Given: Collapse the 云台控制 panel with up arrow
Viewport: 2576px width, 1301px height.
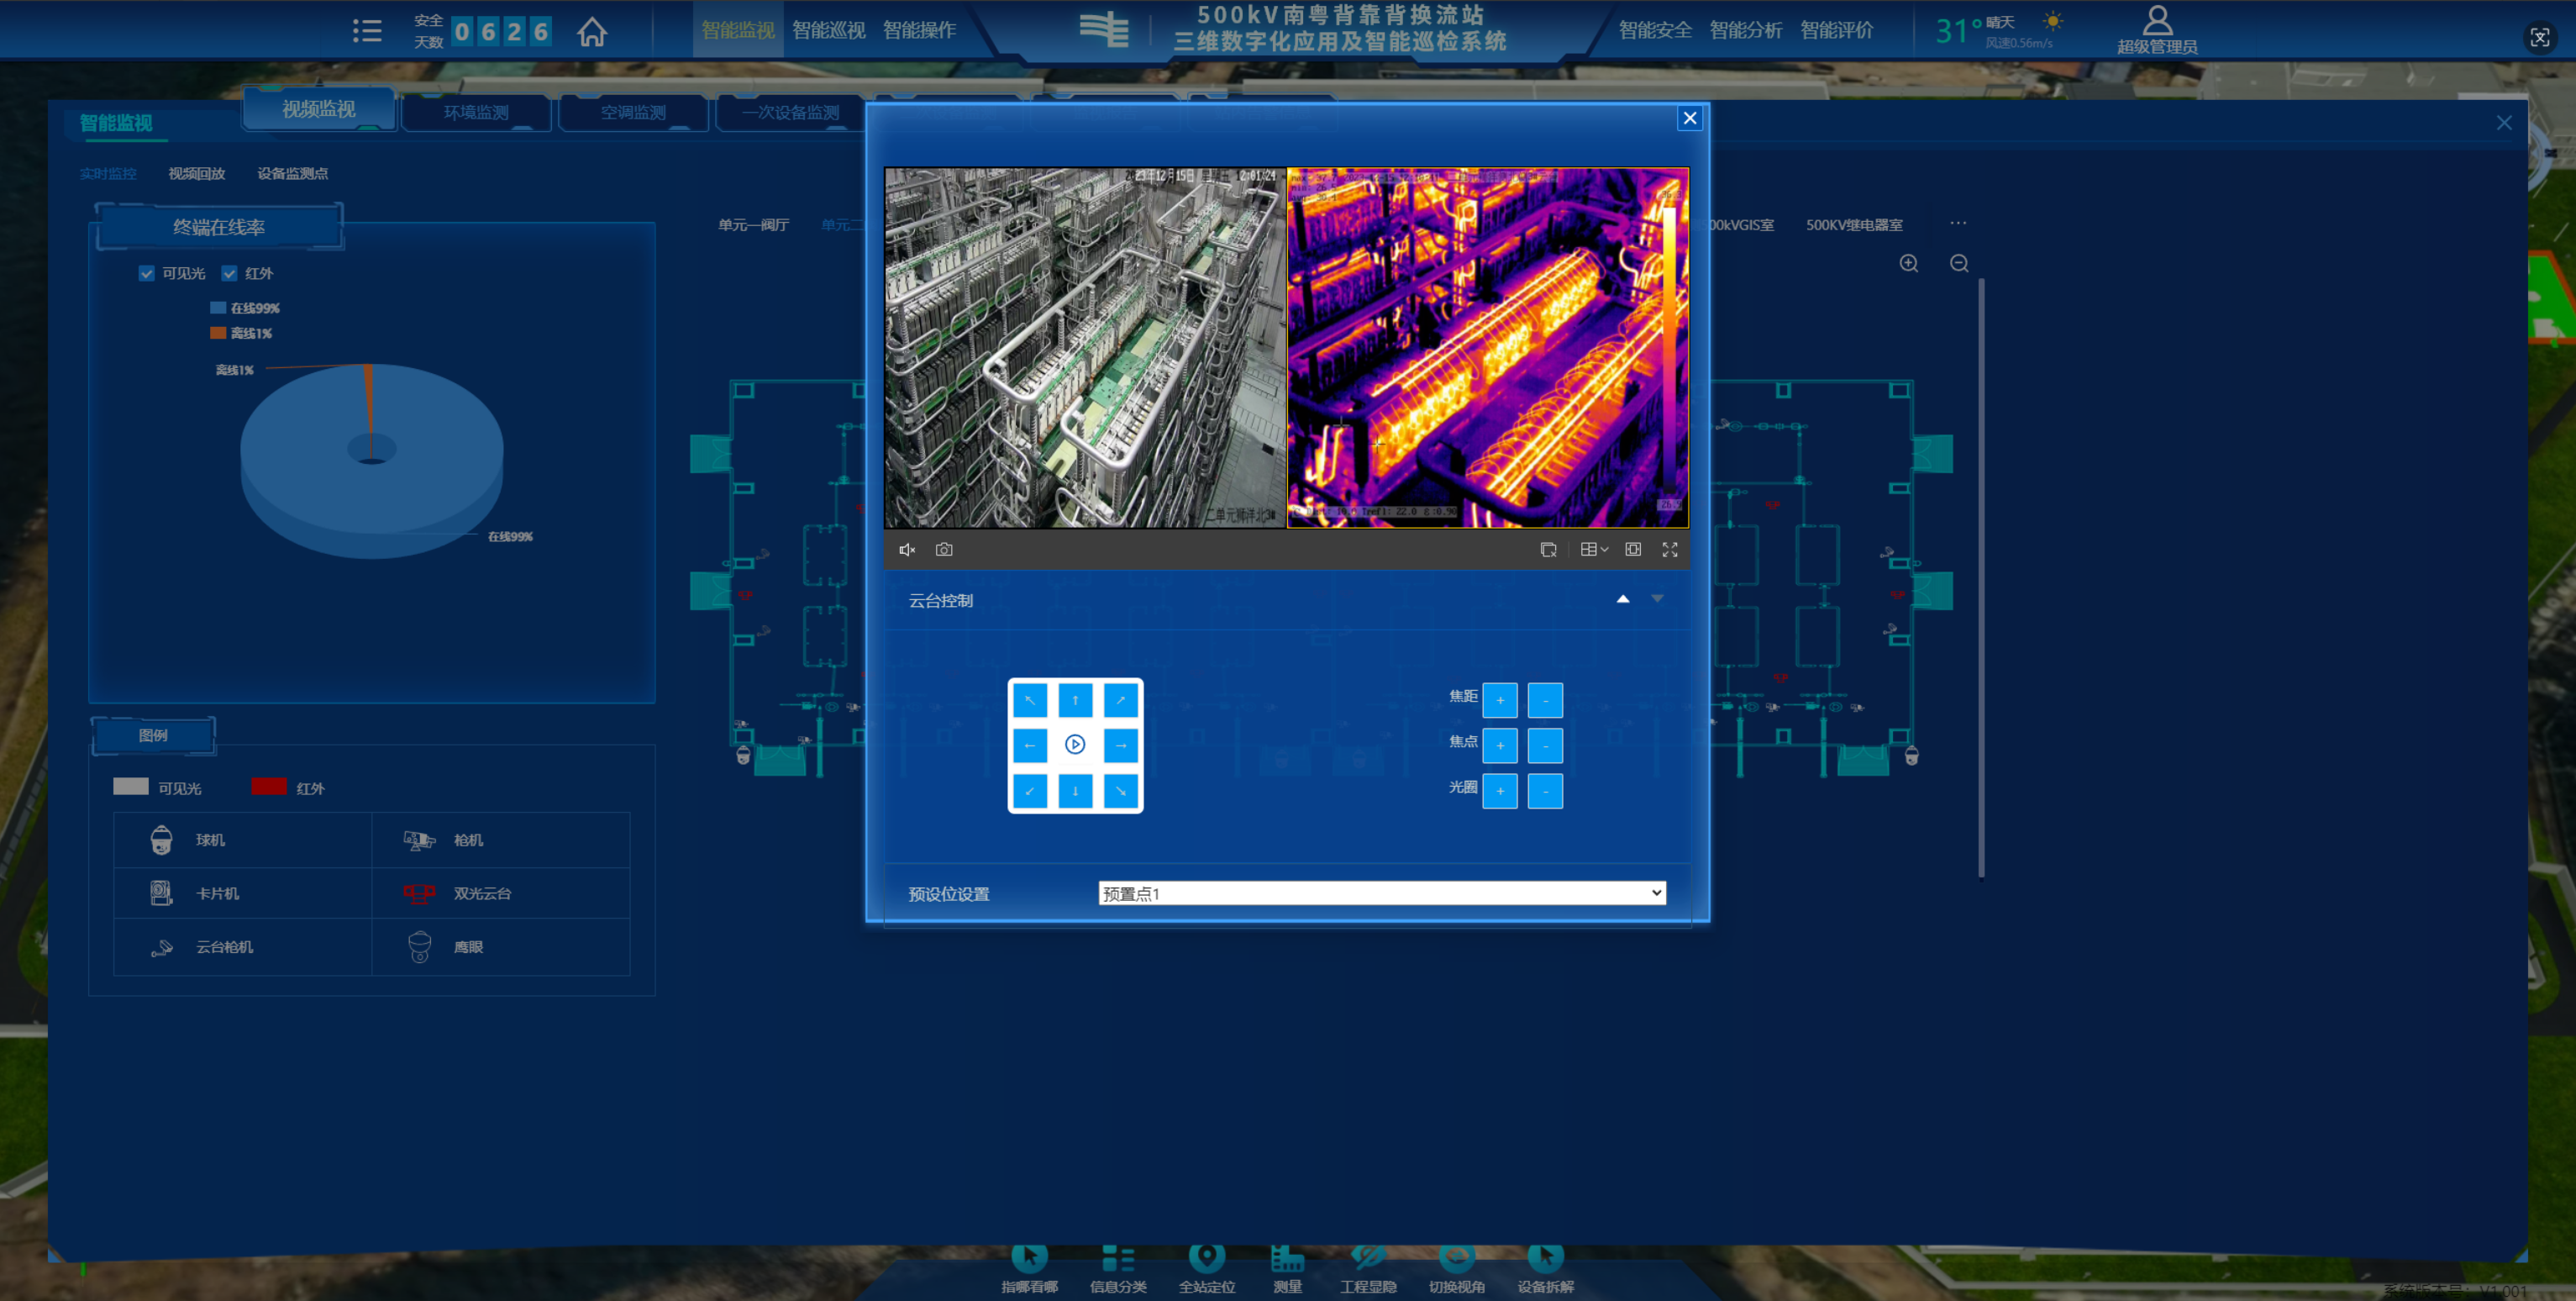Looking at the screenshot, I should point(1622,599).
